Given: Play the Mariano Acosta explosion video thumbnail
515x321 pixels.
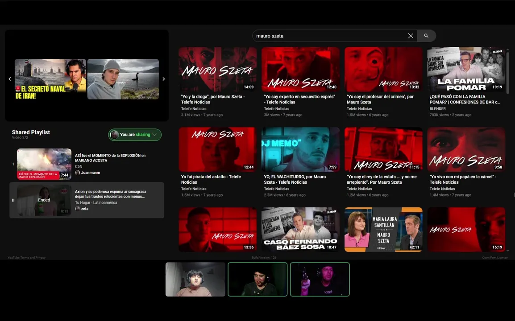Looking at the screenshot, I should click(x=44, y=164).
